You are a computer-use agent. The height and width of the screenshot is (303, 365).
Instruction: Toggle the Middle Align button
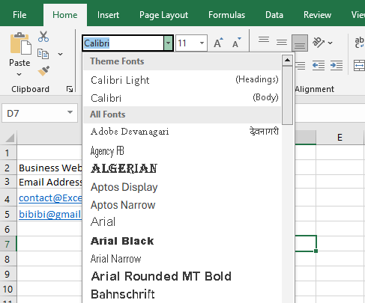click(282, 43)
